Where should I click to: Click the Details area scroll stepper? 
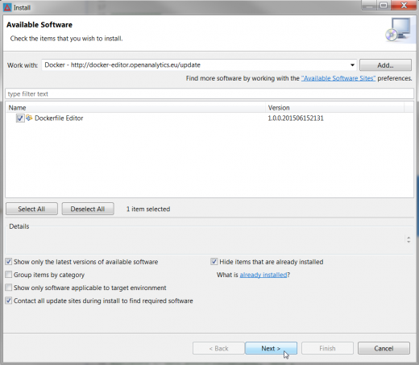pos(409,239)
